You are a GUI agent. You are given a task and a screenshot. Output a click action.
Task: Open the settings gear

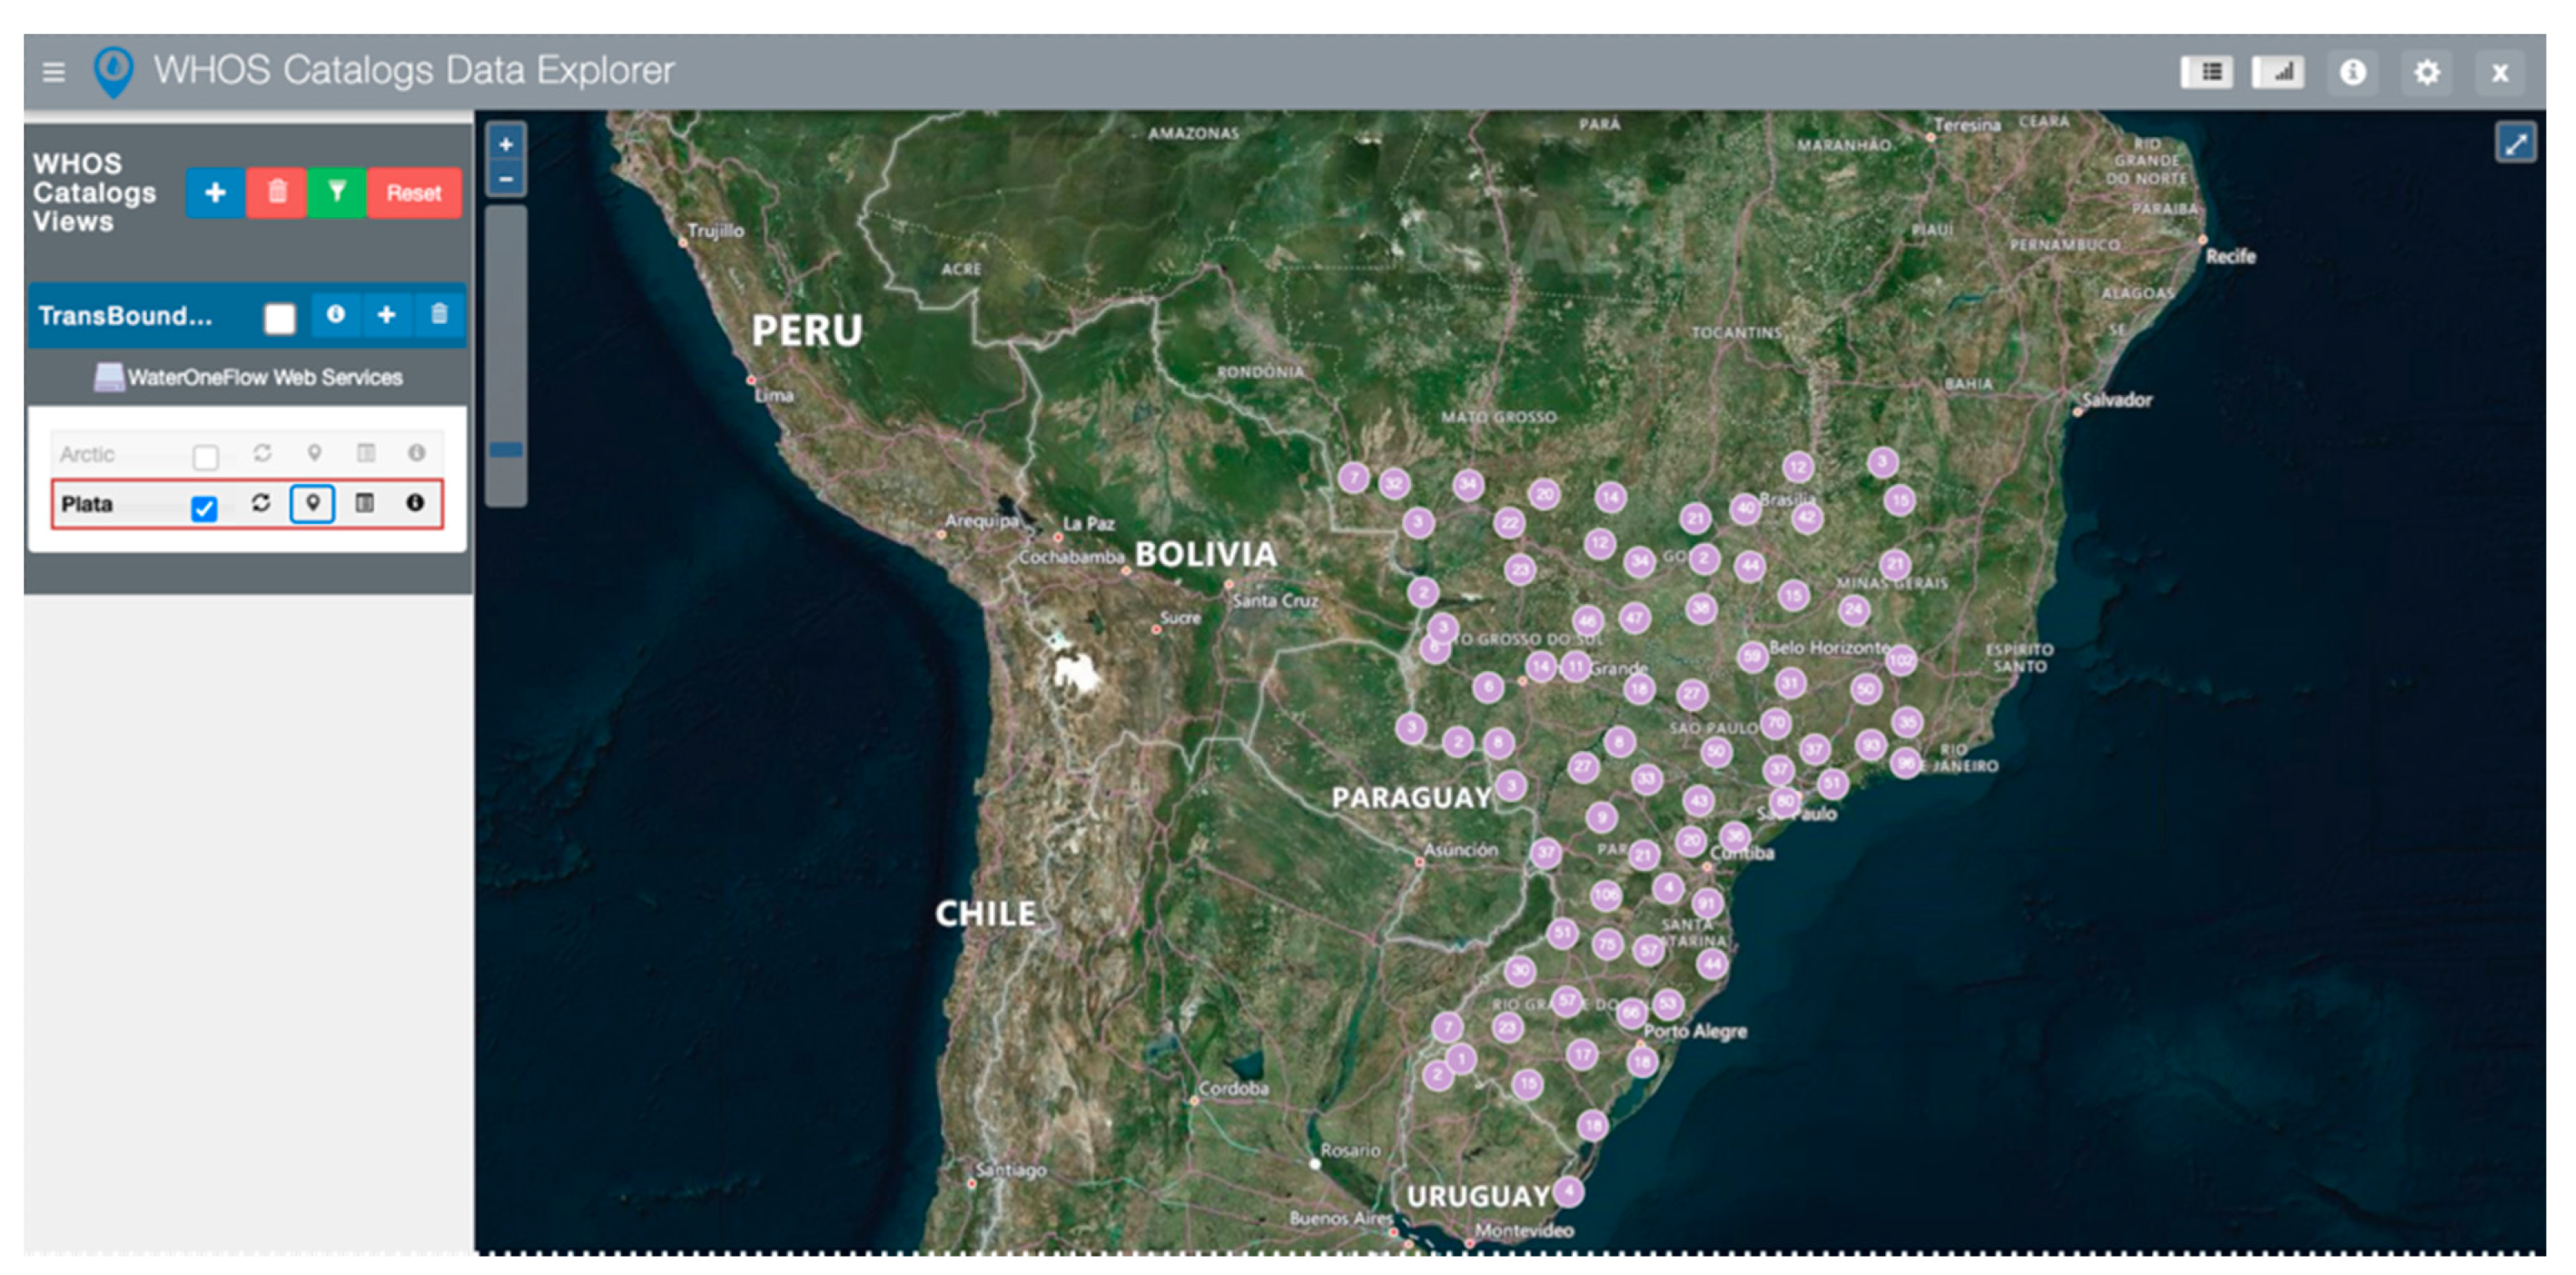pyautogui.click(x=2426, y=72)
